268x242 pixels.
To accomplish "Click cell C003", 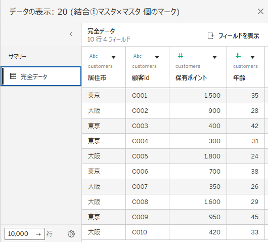I will 147,126.
